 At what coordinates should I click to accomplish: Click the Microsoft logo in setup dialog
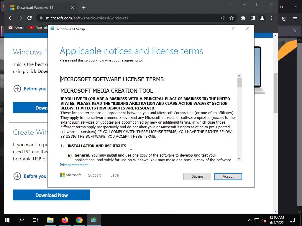(x=70, y=175)
